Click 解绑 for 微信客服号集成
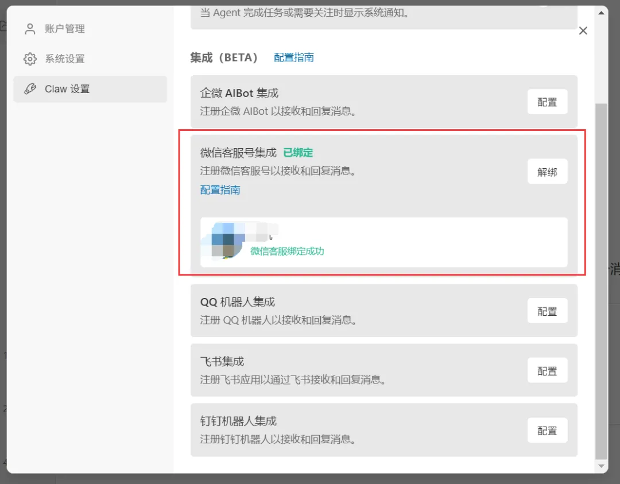Screen dimensions: 620x484 pyautogui.click(x=547, y=172)
